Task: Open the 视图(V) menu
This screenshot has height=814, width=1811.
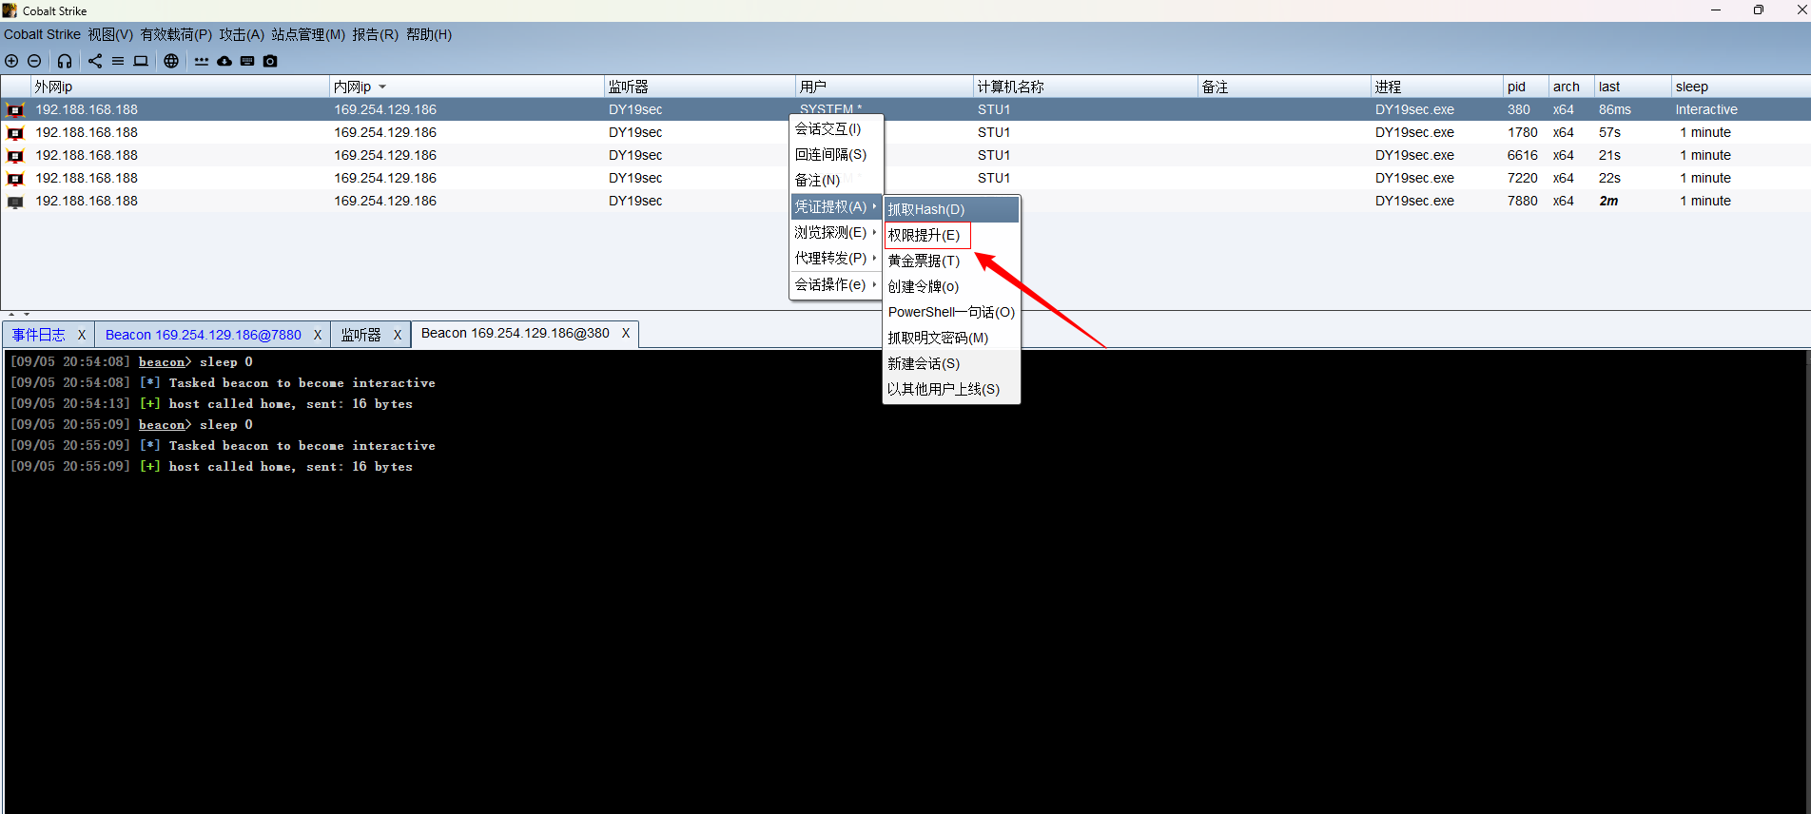Action: pyautogui.click(x=110, y=34)
